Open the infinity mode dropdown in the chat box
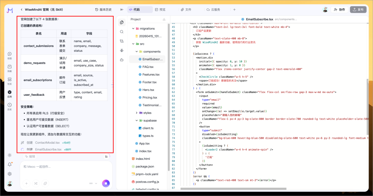The image size is (373, 196). (x=93, y=183)
